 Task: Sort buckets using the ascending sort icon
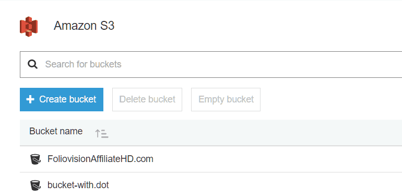(x=101, y=133)
